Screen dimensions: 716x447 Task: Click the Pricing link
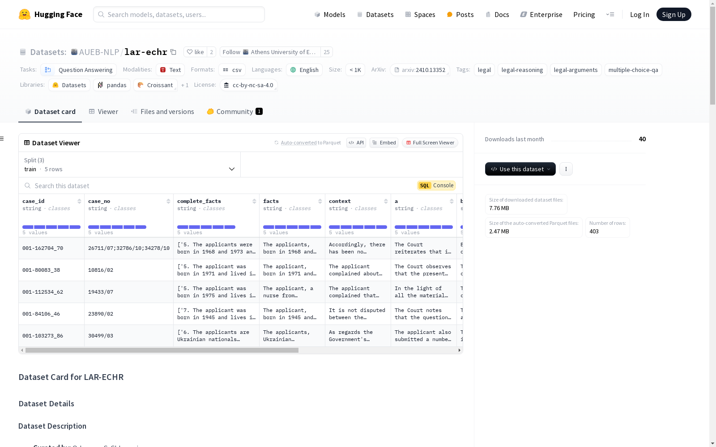point(584,14)
